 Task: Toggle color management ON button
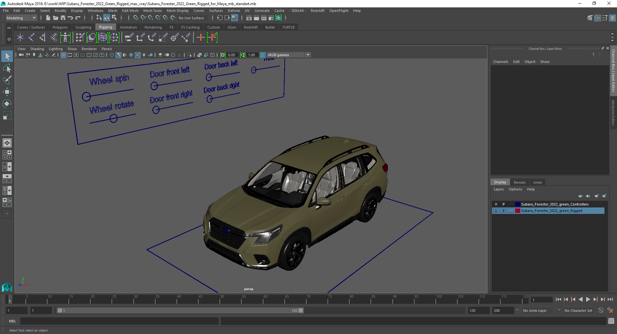click(263, 55)
